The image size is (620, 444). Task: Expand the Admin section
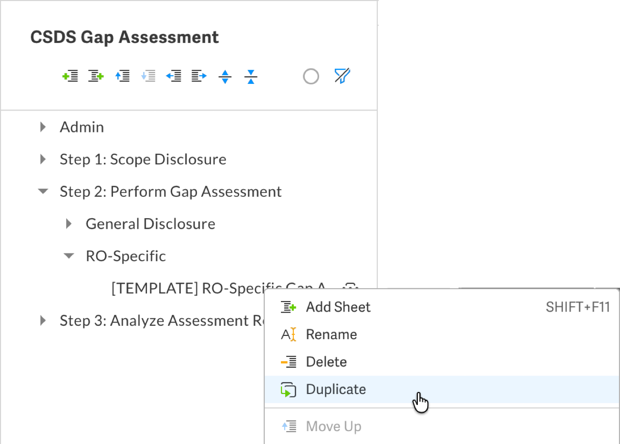[x=43, y=127]
